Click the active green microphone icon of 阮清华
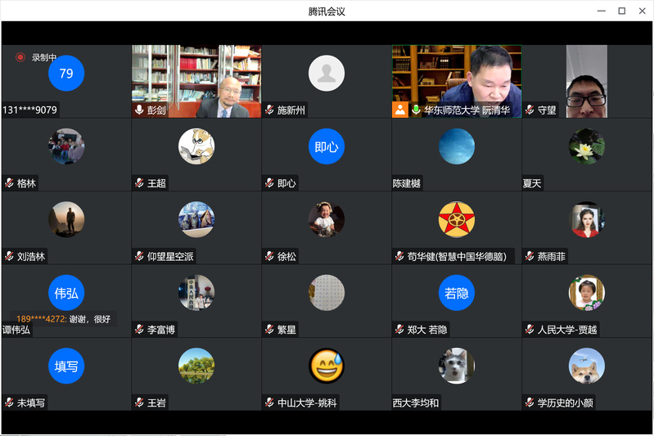654x436 pixels. [x=416, y=110]
